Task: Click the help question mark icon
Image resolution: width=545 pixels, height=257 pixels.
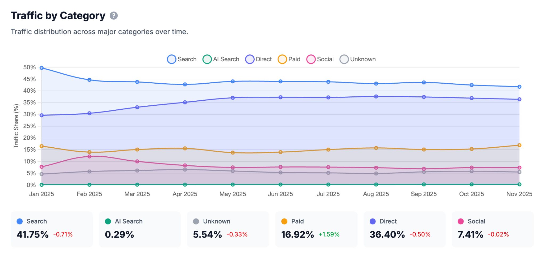Action: (x=114, y=16)
